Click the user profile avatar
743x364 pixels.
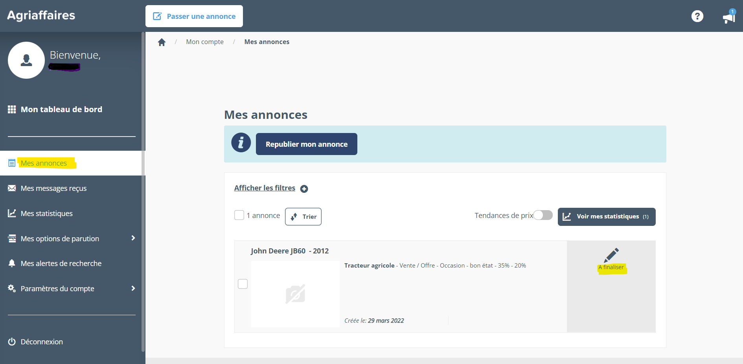point(26,60)
